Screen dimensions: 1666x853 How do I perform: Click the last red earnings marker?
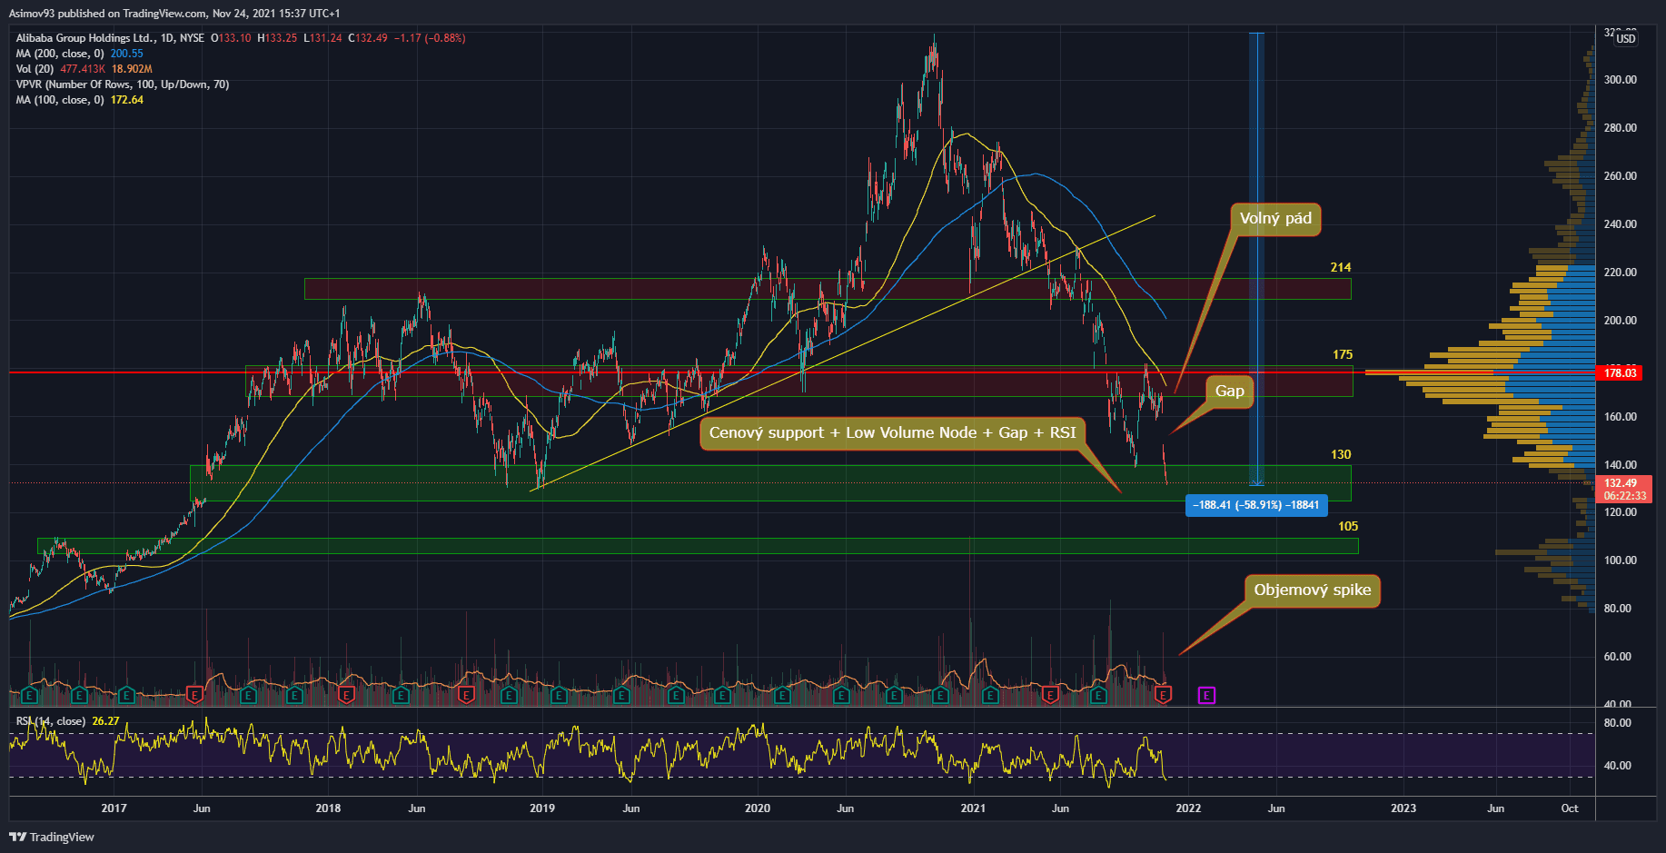point(1164,696)
